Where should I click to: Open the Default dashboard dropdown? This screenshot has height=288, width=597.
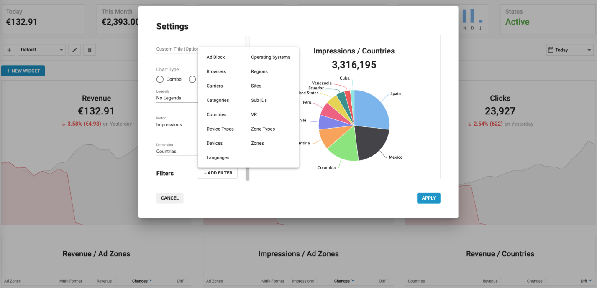tap(42, 50)
